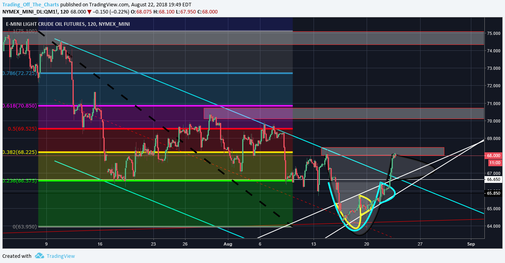Click the 65.850 price level tag
The height and width of the screenshot is (263, 505).
(494, 193)
